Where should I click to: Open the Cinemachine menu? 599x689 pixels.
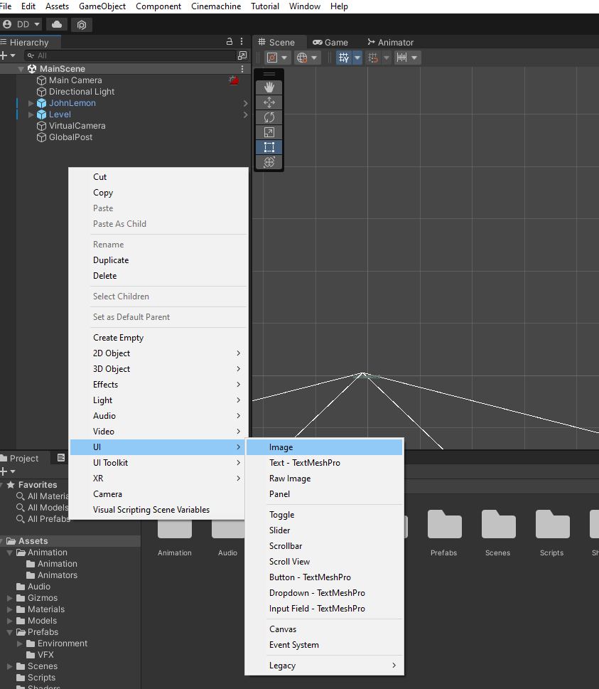coord(216,6)
